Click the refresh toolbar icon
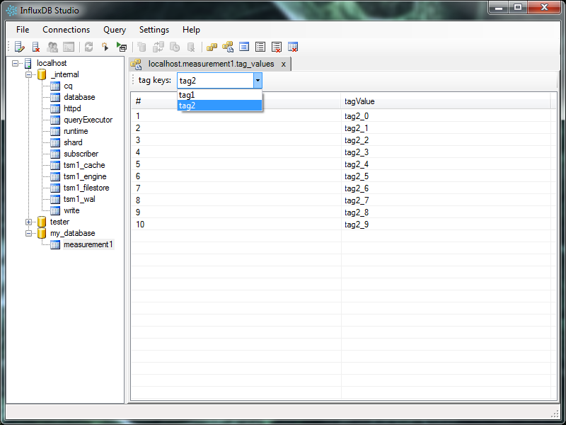This screenshot has height=425, width=566. click(89, 47)
